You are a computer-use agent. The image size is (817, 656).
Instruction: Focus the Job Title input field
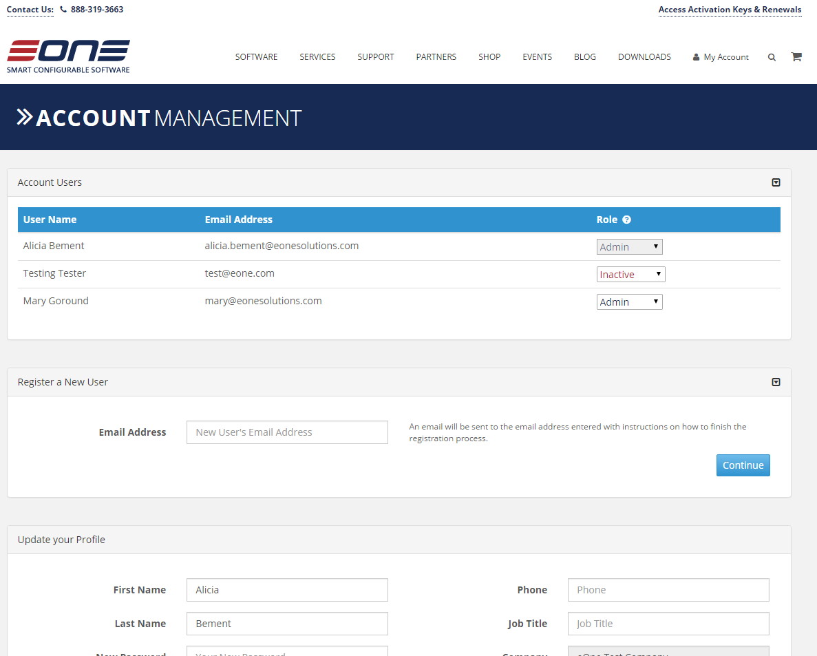click(x=668, y=624)
